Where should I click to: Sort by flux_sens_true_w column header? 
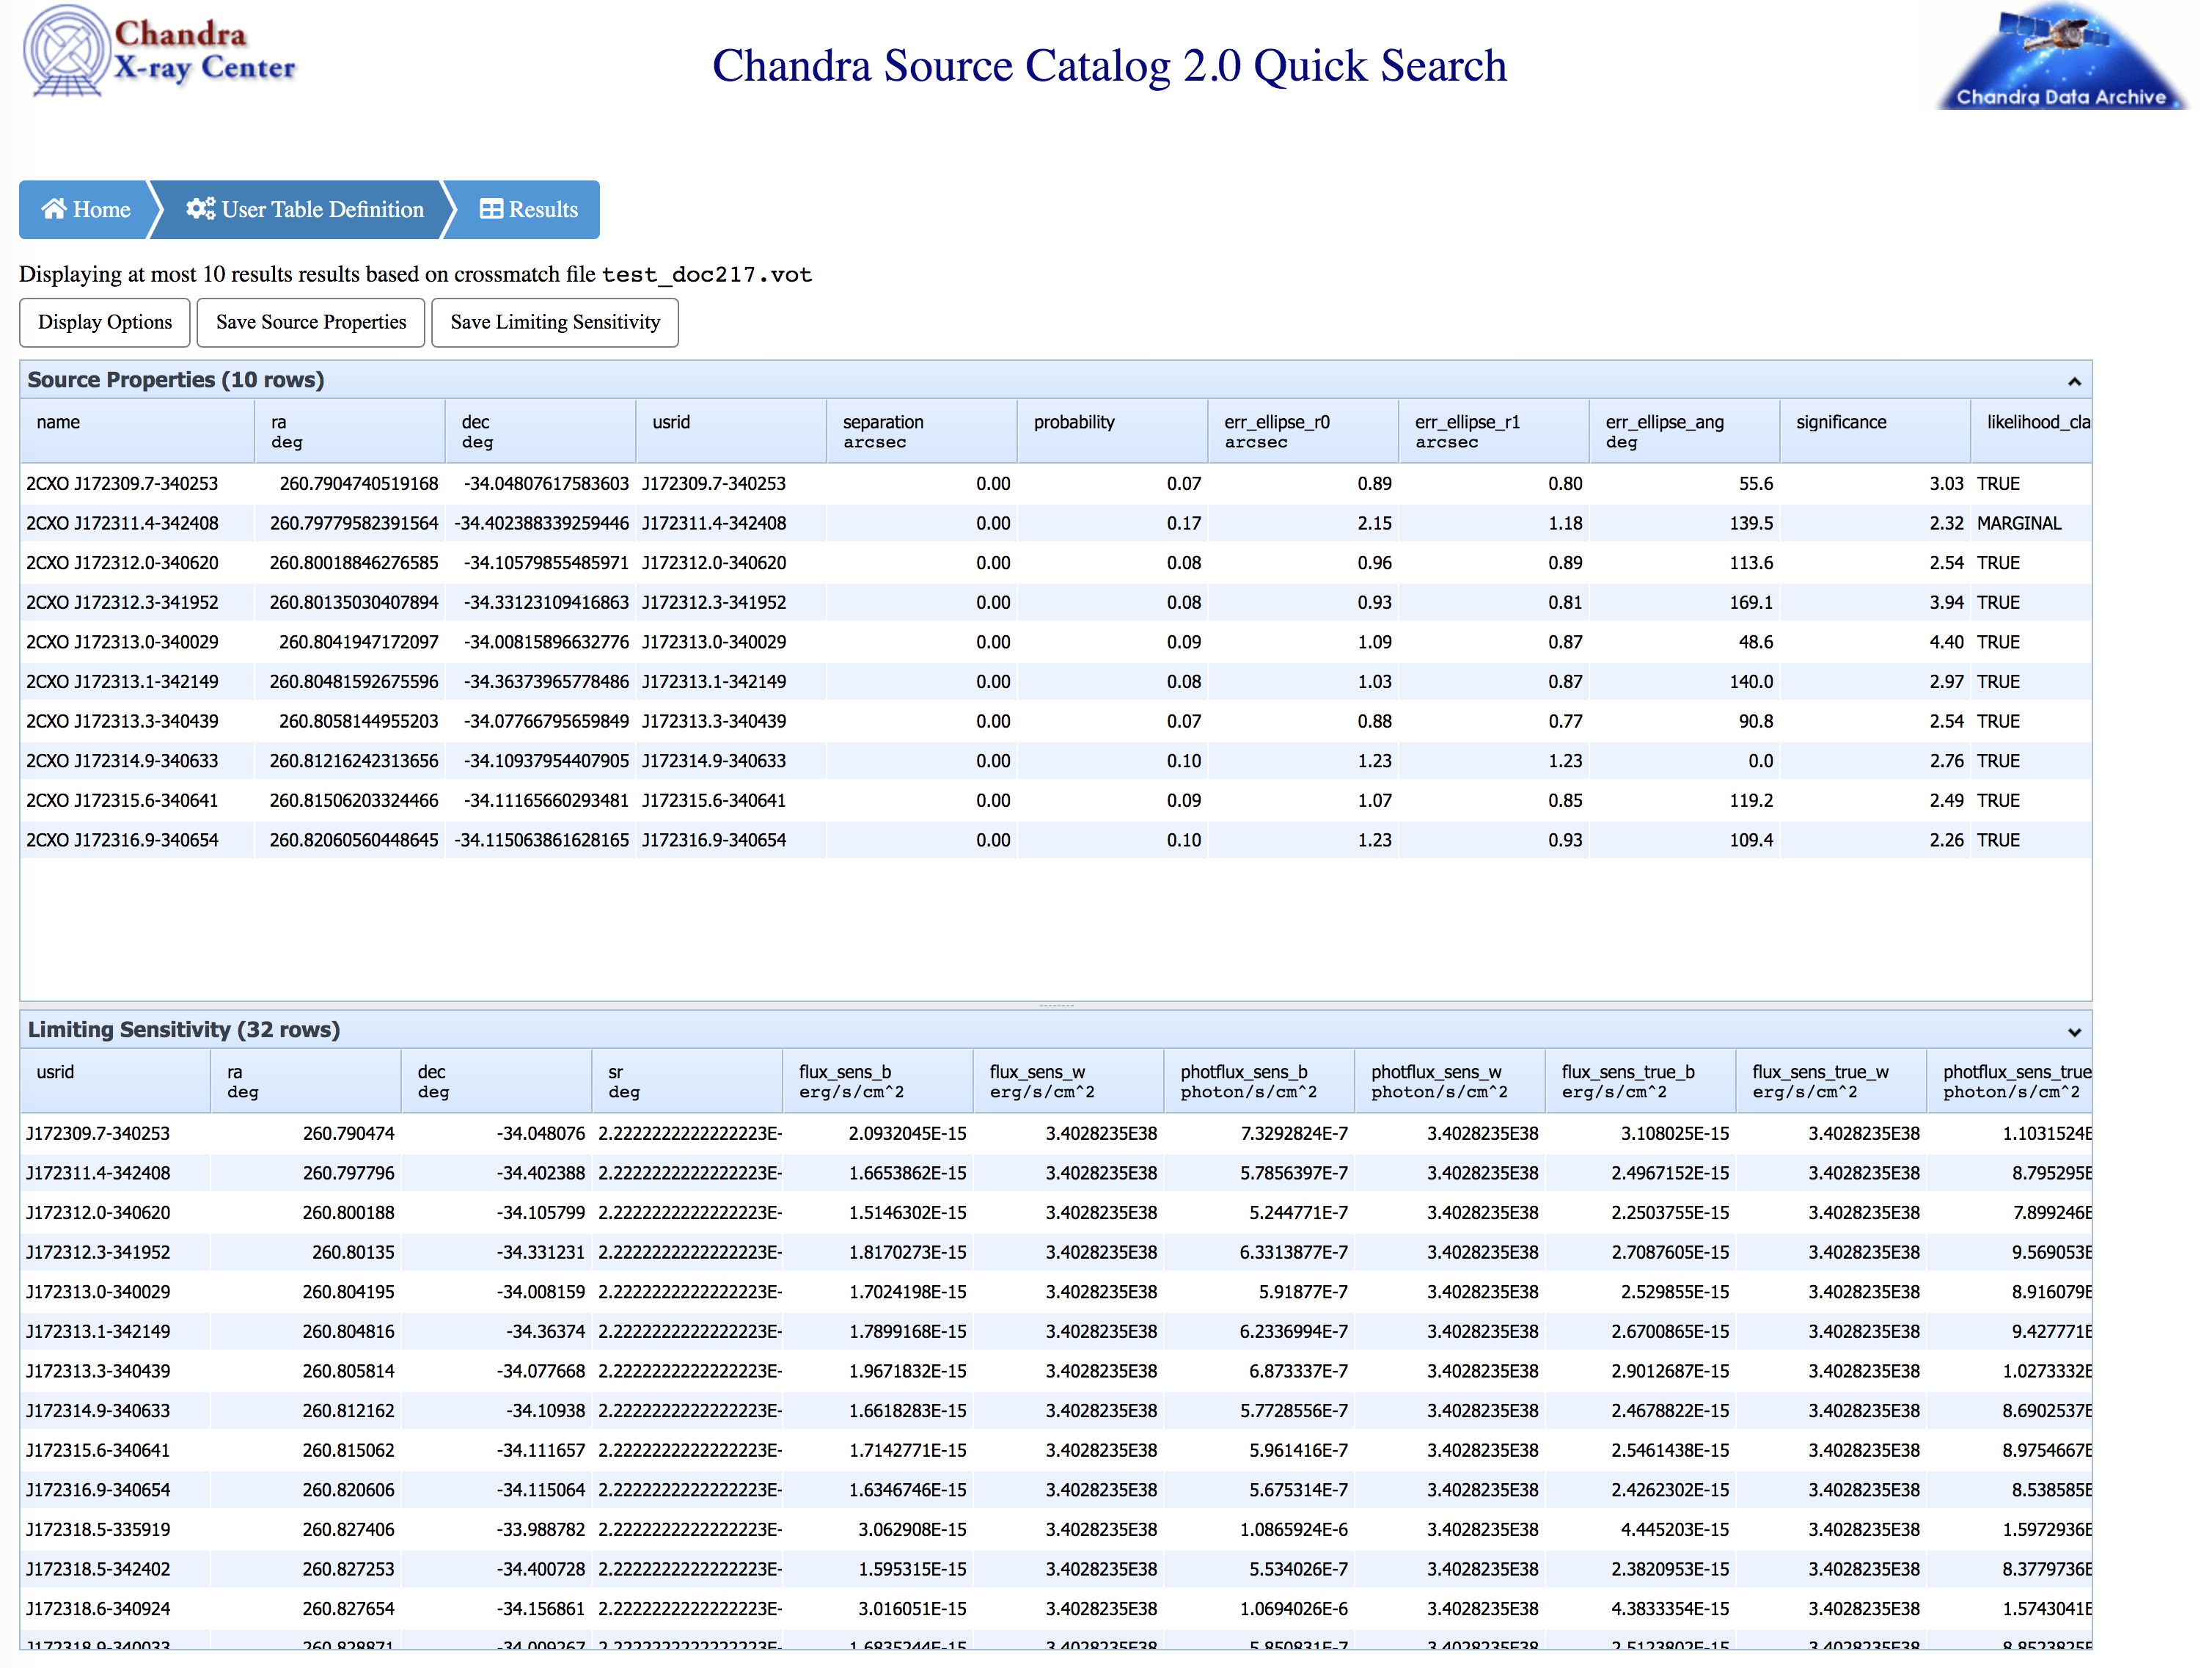point(1831,1082)
